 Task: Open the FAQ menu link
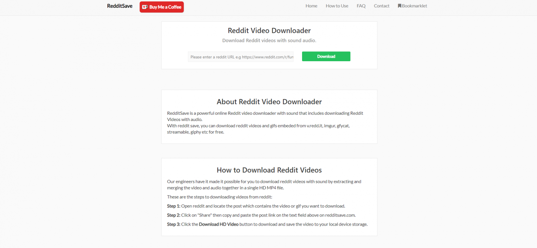click(x=361, y=6)
